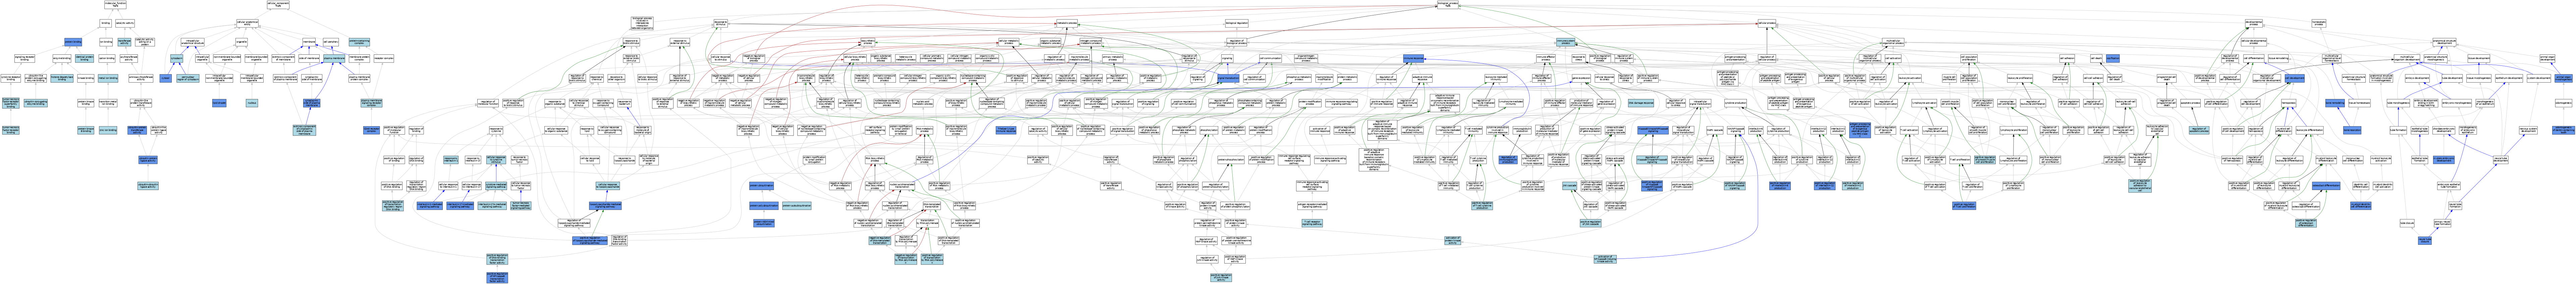Select the 'metal ion binding' node
This screenshot has height=284, width=2576.
tap(108, 78)
